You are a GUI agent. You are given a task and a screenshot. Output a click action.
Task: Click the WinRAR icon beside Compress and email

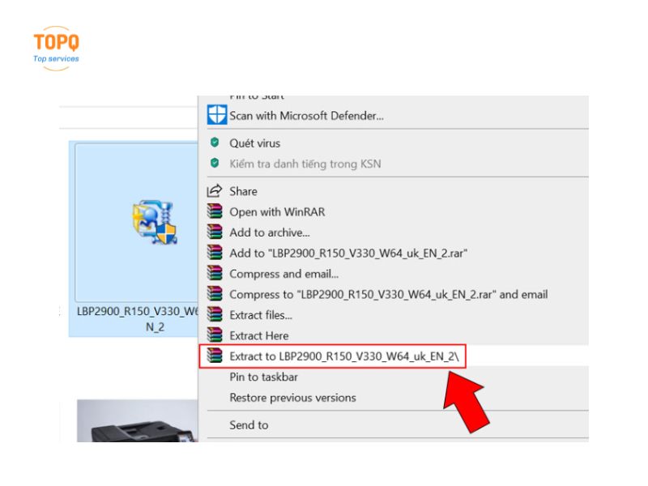pyautogui.click(x=215, y=273)
